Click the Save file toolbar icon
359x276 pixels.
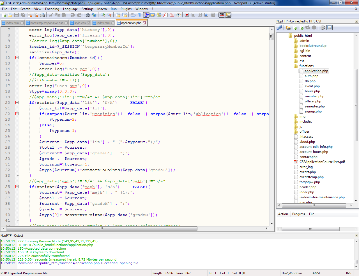click(x=17, y=15)
